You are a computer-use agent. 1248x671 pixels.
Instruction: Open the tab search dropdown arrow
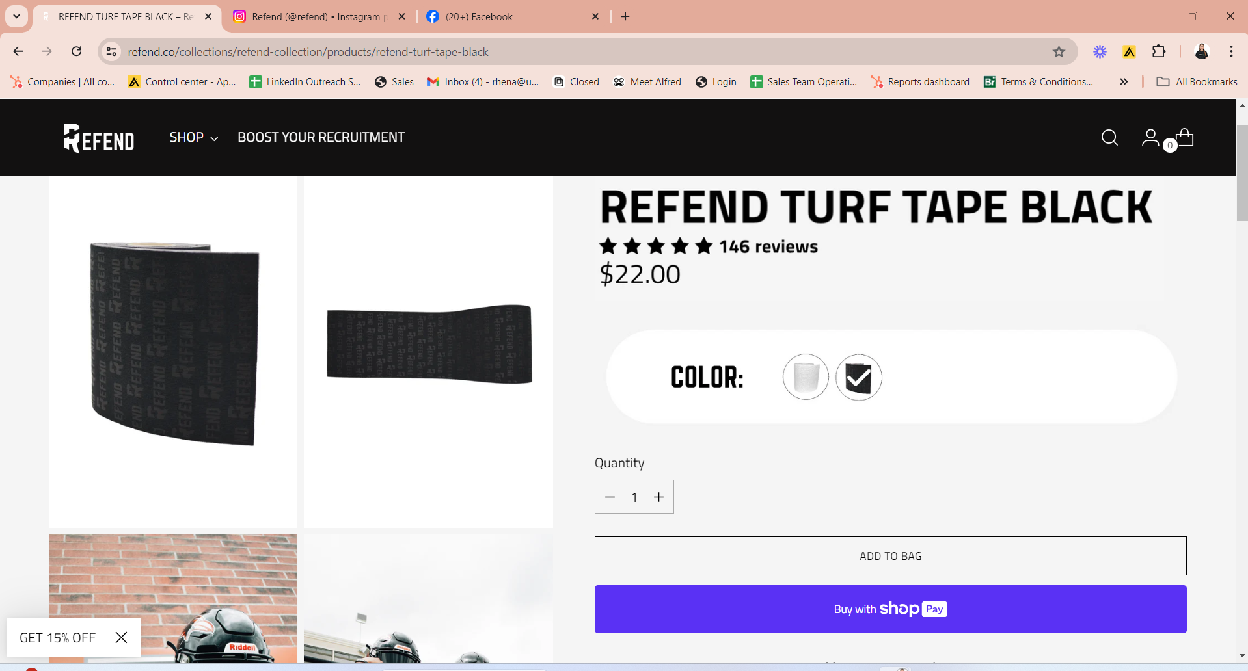tap(17, 16)
